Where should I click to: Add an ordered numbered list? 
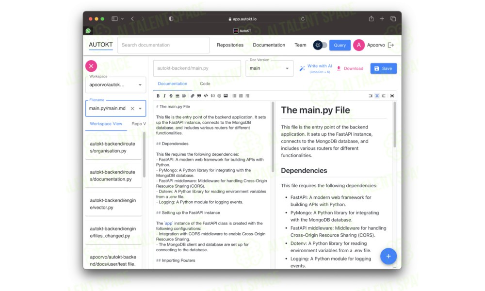point(241,96)
